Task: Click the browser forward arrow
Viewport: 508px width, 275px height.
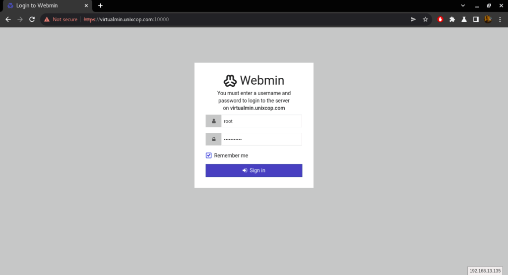Action: pyautogui.click(x=20, y=19)
